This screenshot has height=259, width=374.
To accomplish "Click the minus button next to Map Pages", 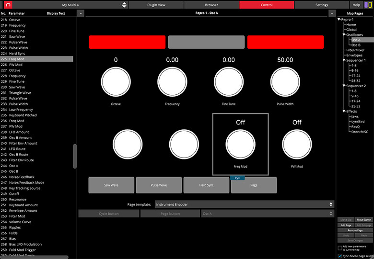I will coord(332,13).
